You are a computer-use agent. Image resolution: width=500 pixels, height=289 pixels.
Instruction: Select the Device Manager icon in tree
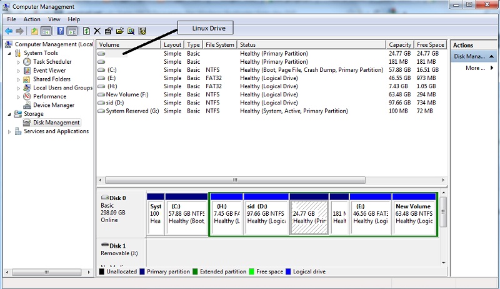point(27,105)
